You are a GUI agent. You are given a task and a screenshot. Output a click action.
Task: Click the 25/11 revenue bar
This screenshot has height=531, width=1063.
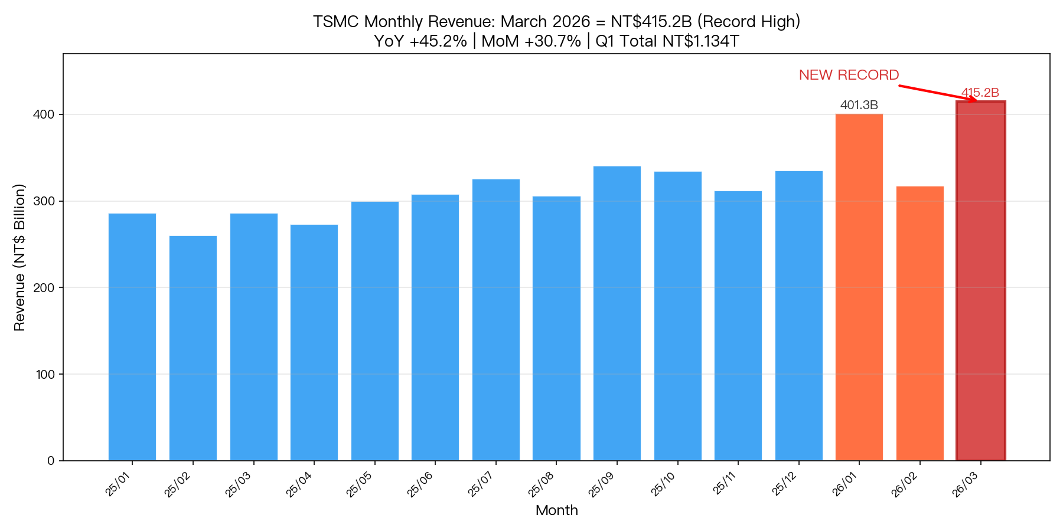click(738, 326)
